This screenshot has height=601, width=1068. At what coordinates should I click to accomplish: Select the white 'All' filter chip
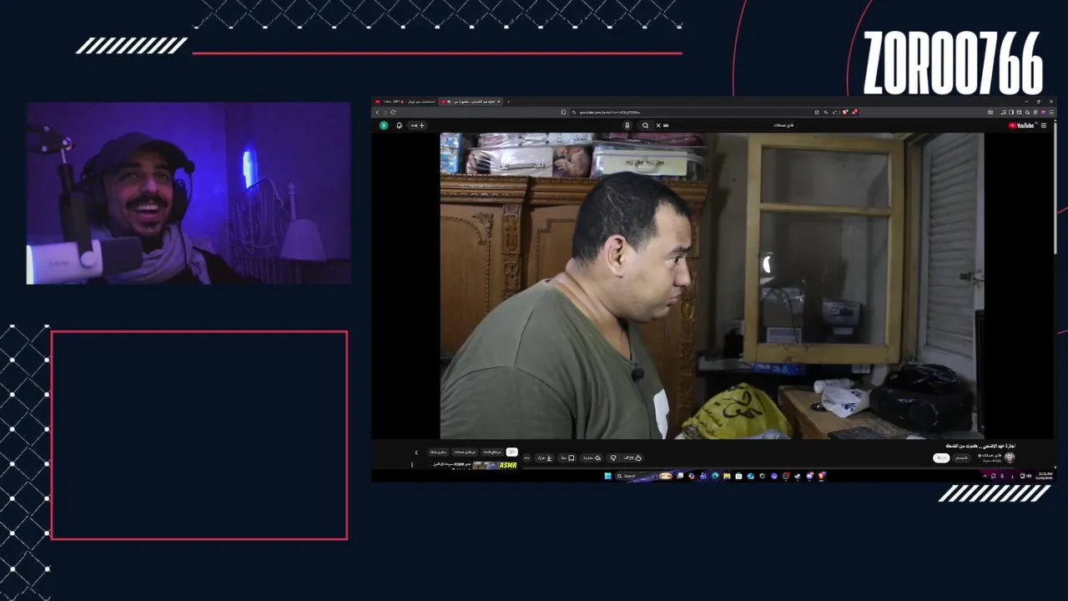coord(512,452)
